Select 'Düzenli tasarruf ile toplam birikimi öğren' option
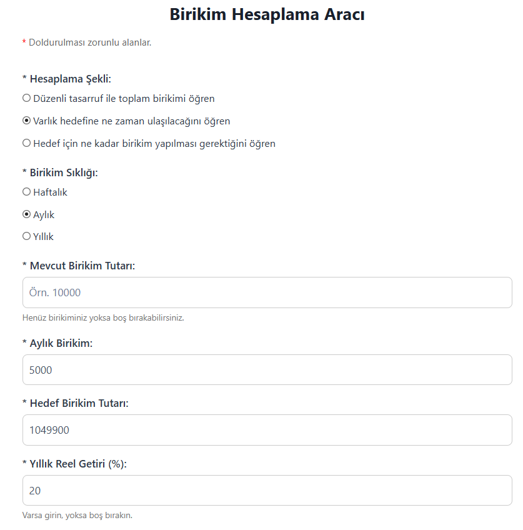The image size is (523, 530). tap(26, 98)
